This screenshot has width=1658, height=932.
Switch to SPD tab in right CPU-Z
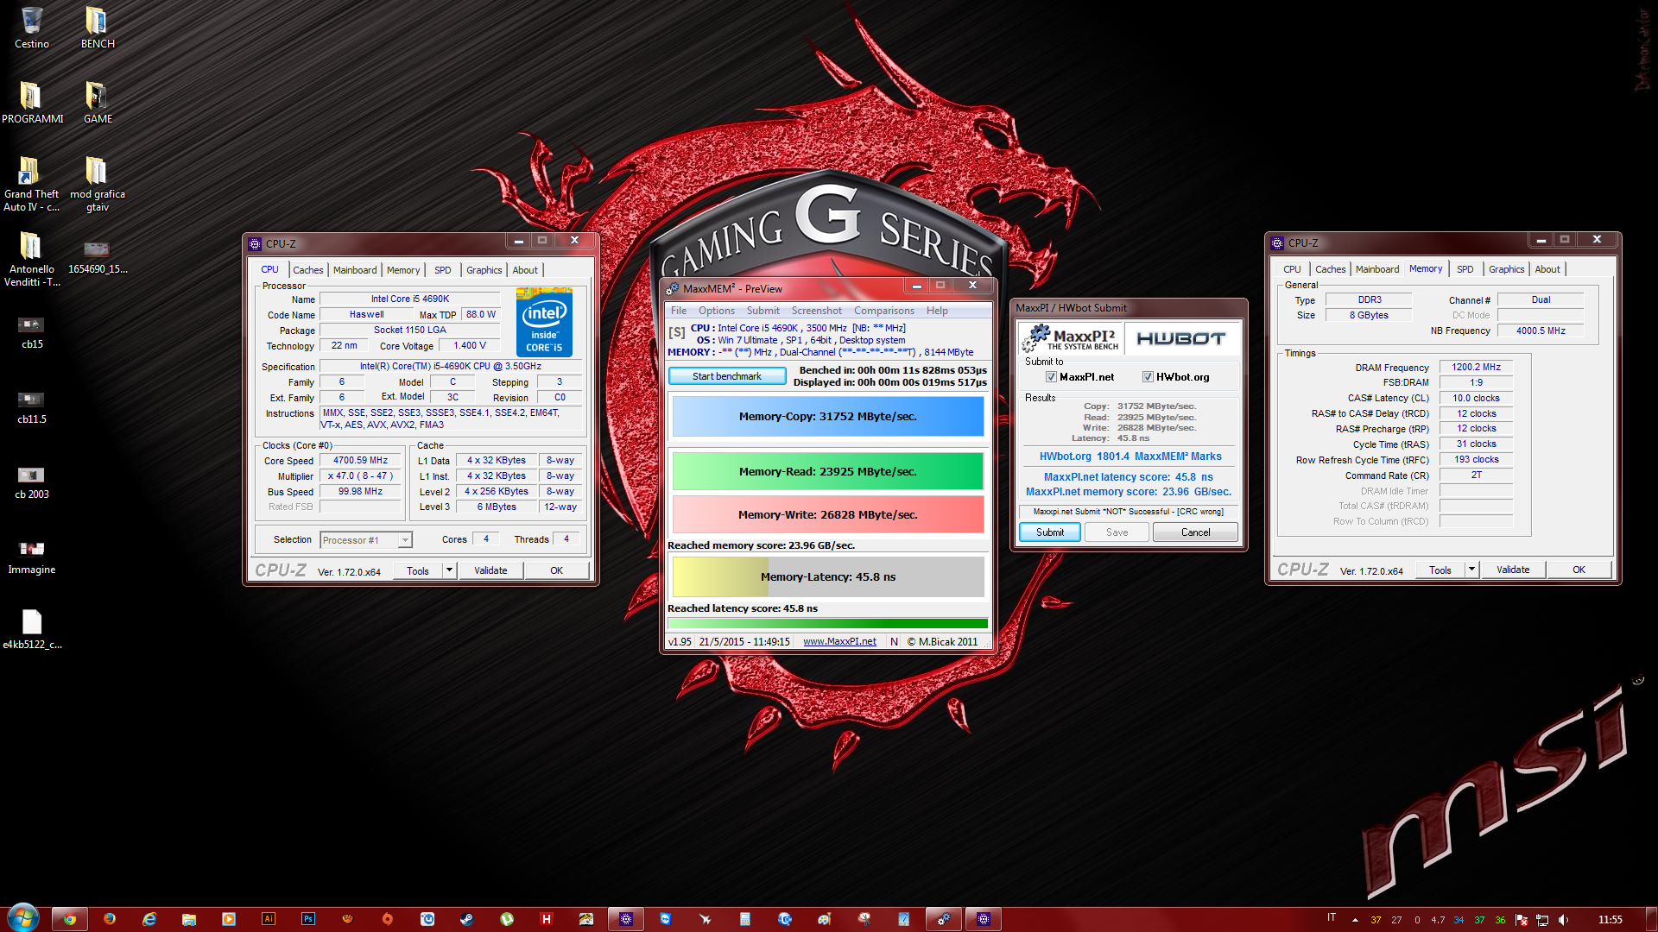(x=1465, y=269)
